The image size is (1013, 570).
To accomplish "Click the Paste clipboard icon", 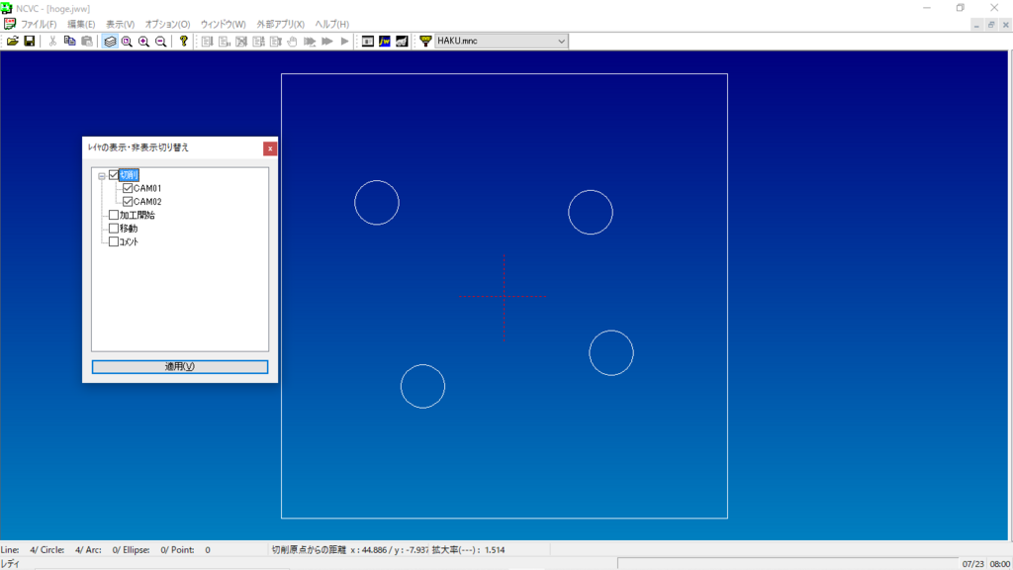I will click(87, 41).
